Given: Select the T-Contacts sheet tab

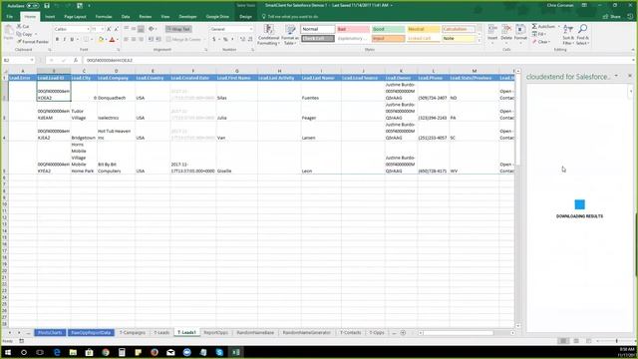Looking at the screenshot, I should tap(350, 332).
